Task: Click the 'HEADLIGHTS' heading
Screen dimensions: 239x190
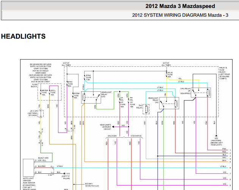Action: click(x=23, y=36)
